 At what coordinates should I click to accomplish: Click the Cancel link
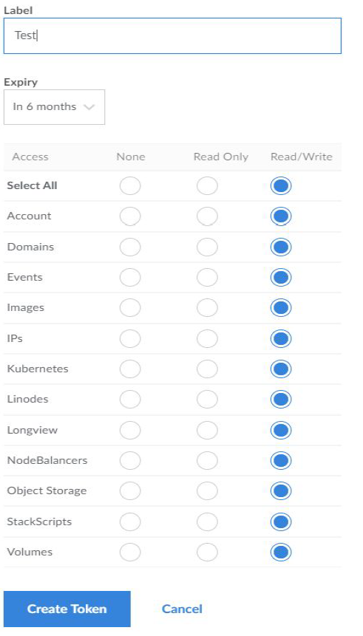point(182,609)
